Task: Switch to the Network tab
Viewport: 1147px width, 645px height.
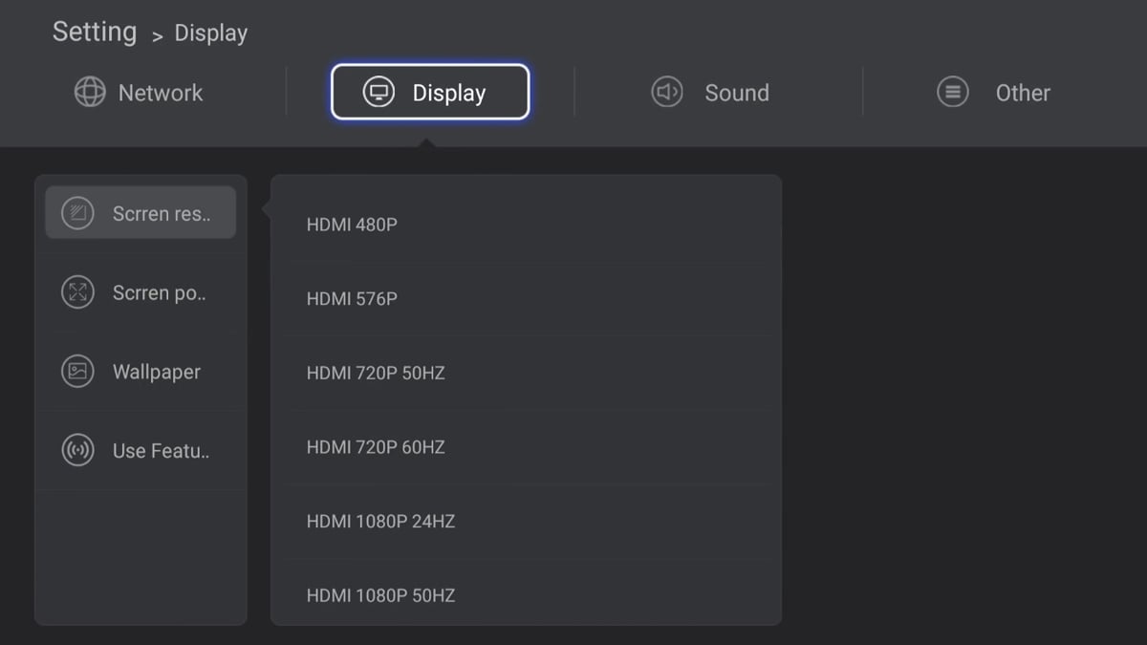Action: click(x=140, y=93)
